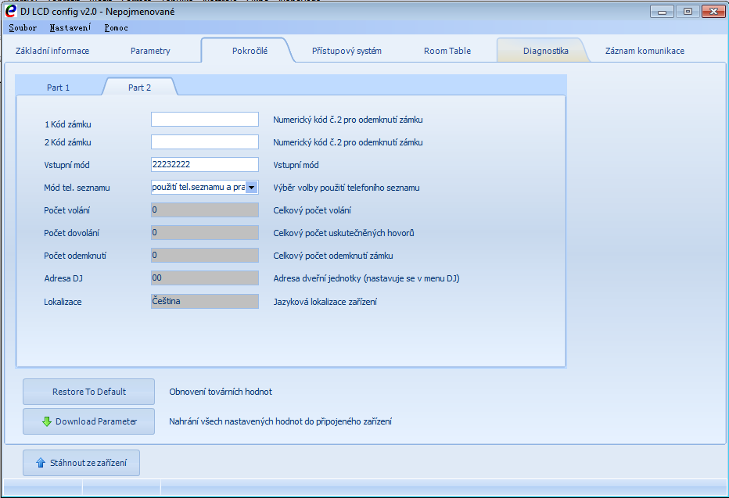Screen dimensions: 729x498
Task: Click the Restore To Default button
Action: tap(89, 392)
